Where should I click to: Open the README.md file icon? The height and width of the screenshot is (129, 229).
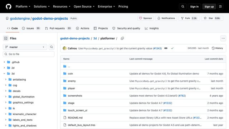click(x=65, y=118)
